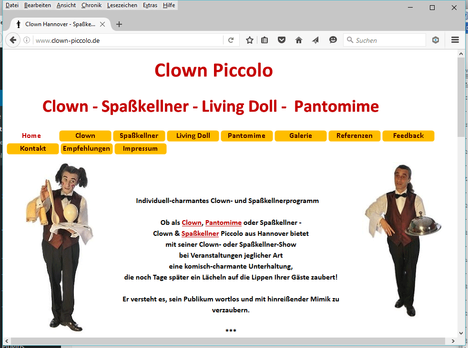Open the Impressum page button
Image resolution: width=468 pixels, height=348 pixels.
(140, 148)
